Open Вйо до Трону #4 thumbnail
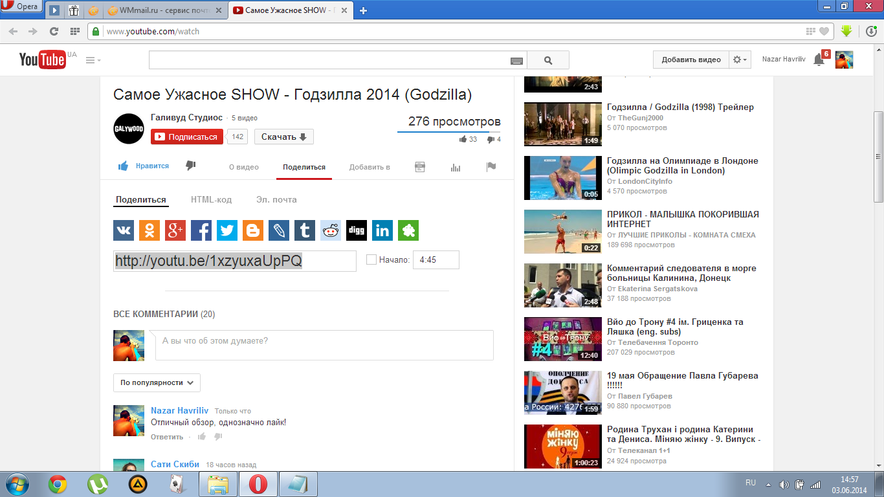Viewport: 884px width, 497px height. pos(563,338)
